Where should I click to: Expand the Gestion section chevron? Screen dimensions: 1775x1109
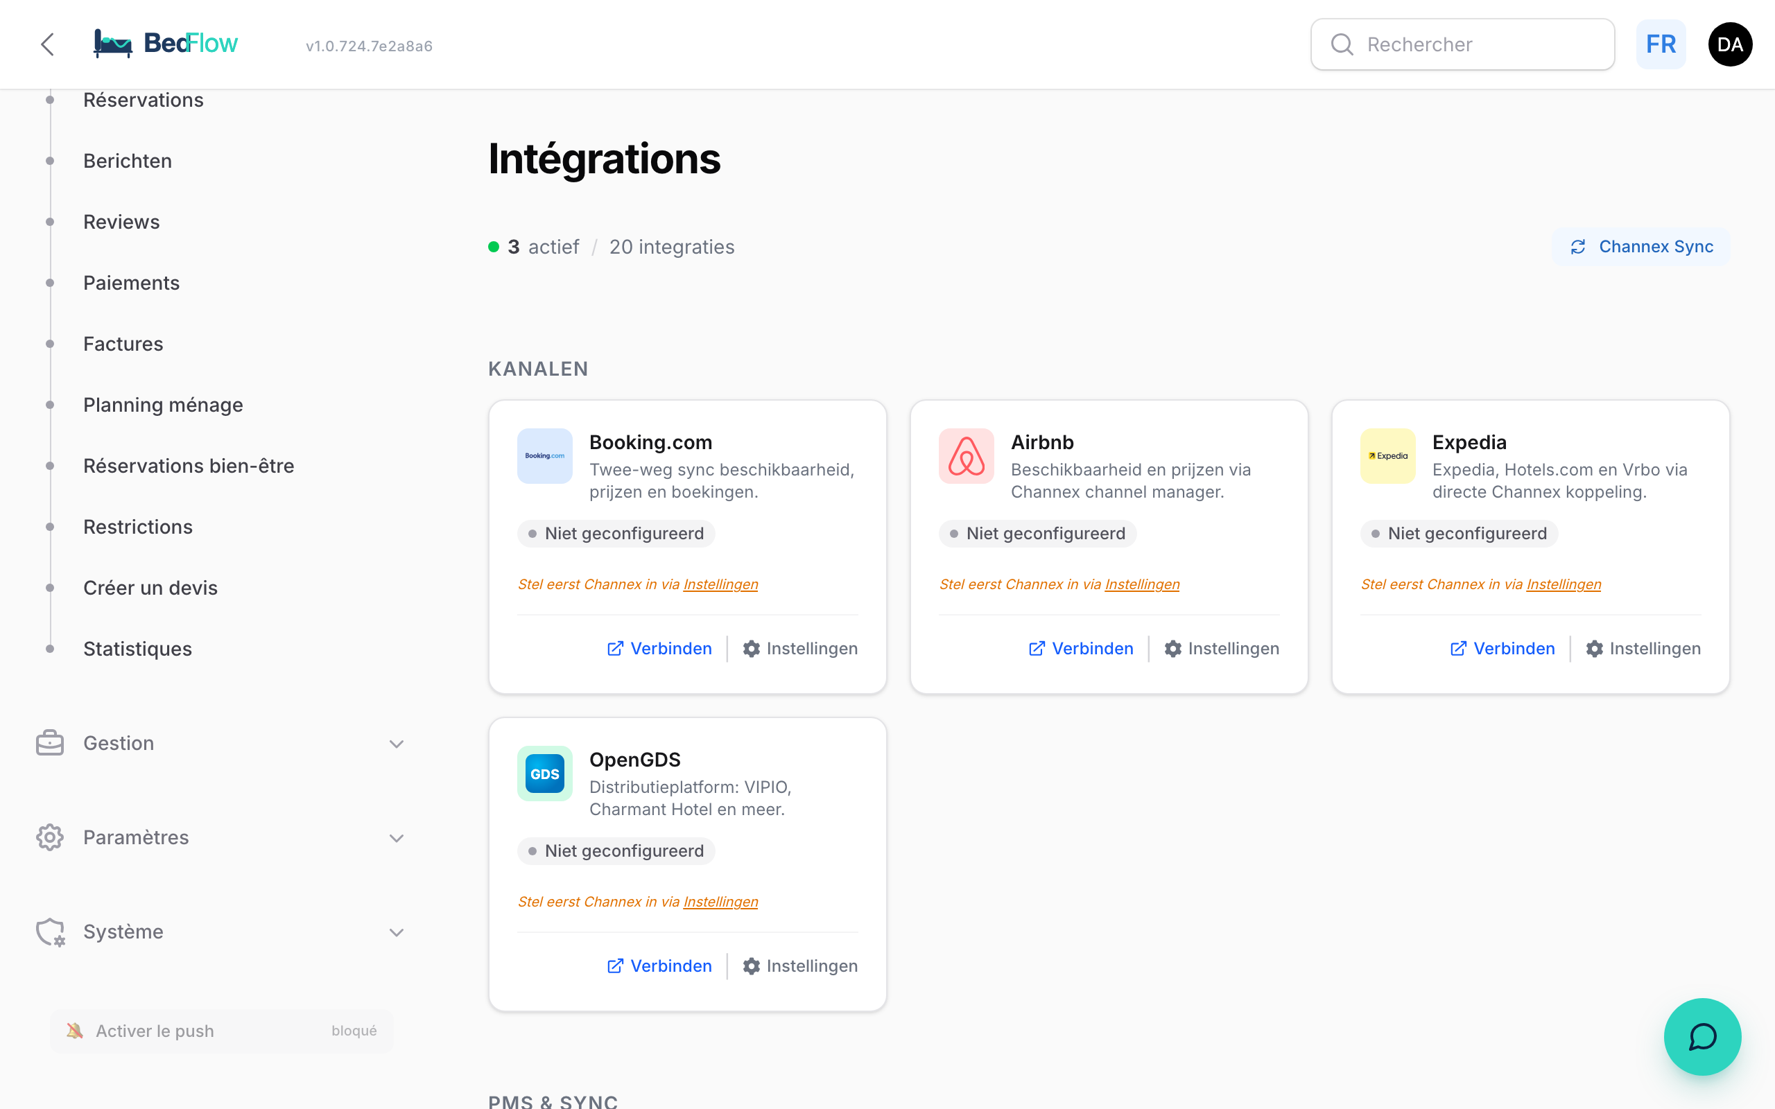(x=396, y=744)
